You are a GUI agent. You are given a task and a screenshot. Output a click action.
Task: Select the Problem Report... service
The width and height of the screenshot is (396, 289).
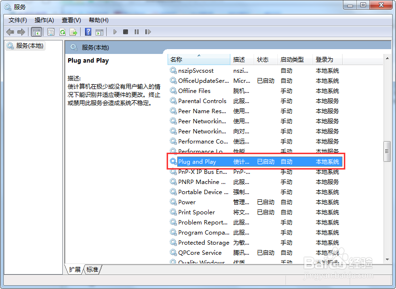pyautogui.click(x=203, y=222)
